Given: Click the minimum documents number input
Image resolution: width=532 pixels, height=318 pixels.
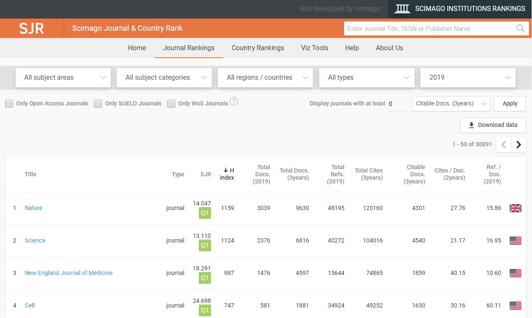Looking at the screenshot, I should click(x=397, y=104).
